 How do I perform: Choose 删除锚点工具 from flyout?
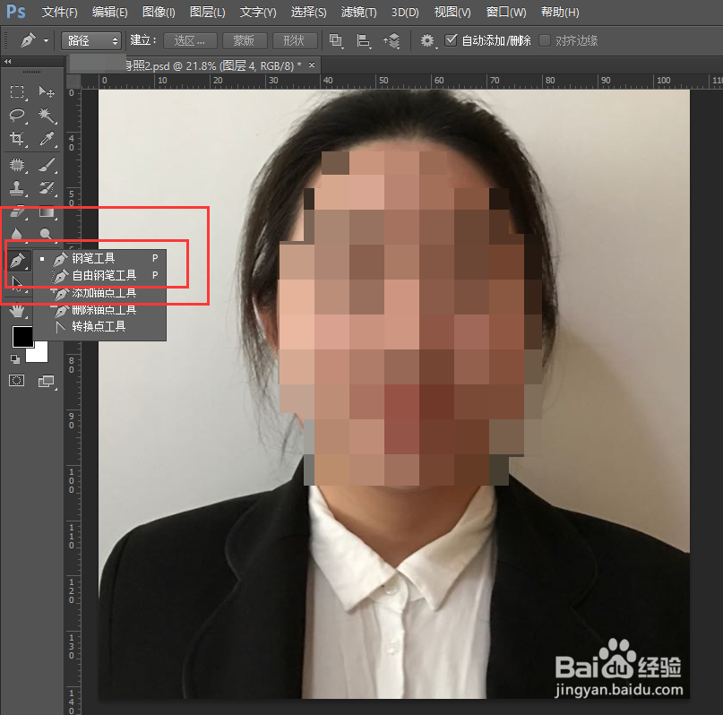coord(99,310)
